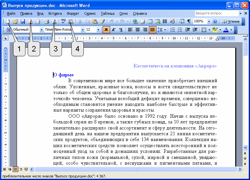The image size is (250, 180).
Task: Open the 100% zoom dropdown
Action: pyautogui.click(x=209, y=21)
